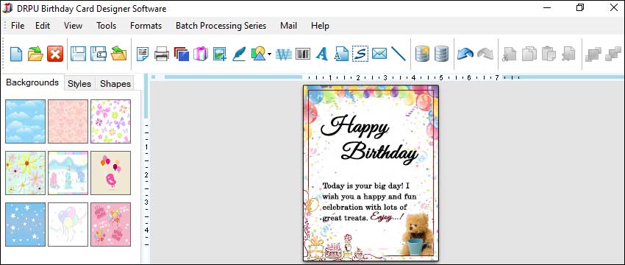Open the Tools menu
The height and width of the screenshot is (265, 625).
[106, 26]
